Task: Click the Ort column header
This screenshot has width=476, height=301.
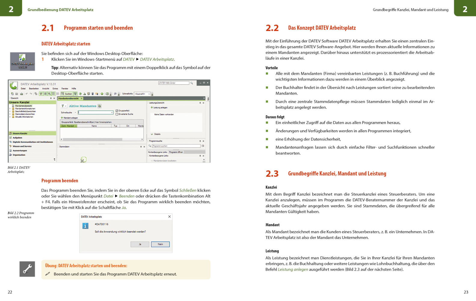Action: (x=128, y=126)
